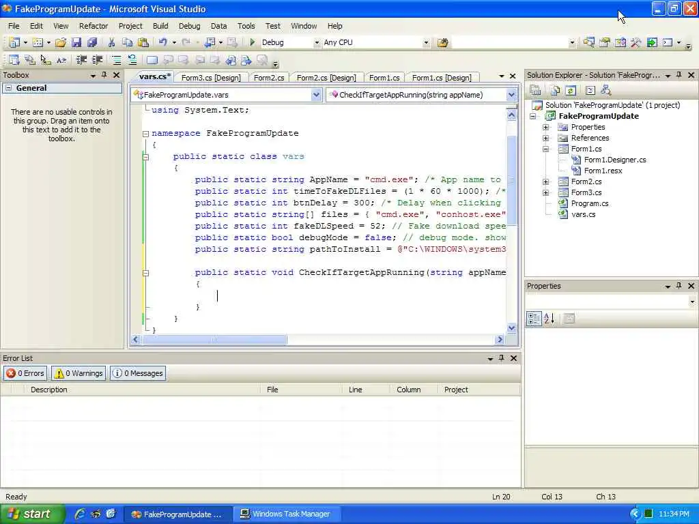Click the Add New Item toolbar icon
The image size is (699, 524).
pos(38,42)
